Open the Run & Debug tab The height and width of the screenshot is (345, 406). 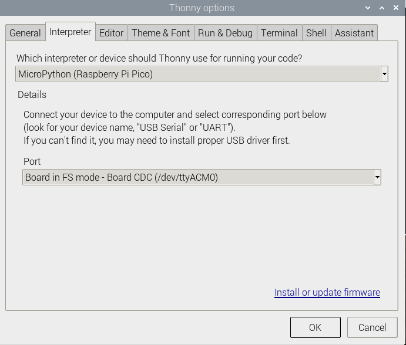225,33
